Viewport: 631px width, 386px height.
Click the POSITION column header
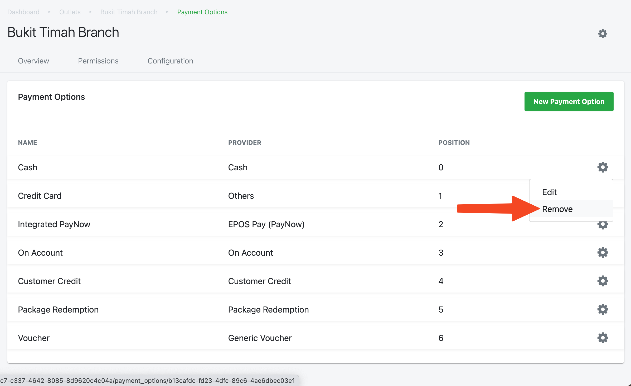click(x=454, y=142)
